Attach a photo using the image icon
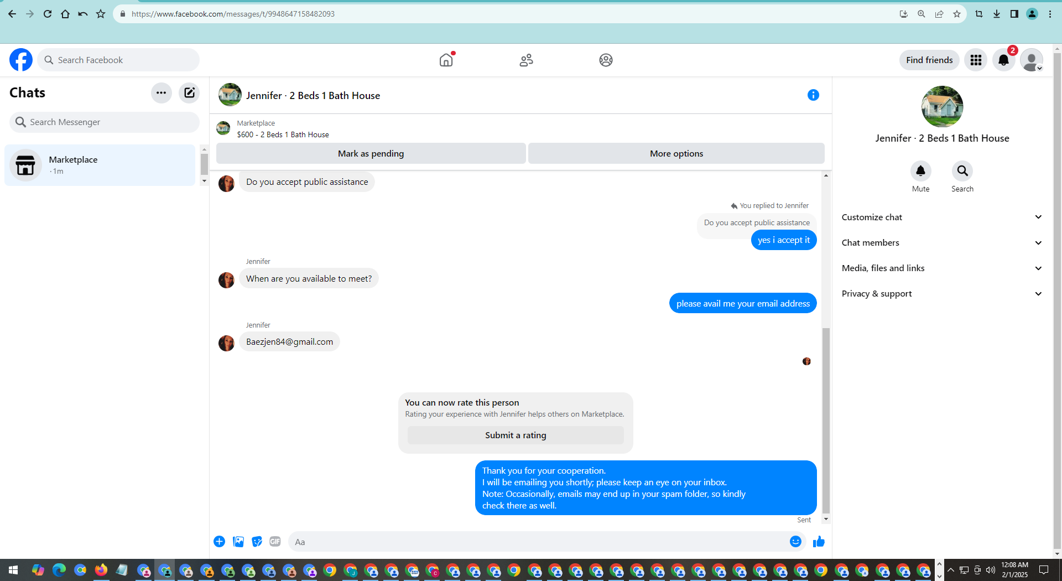The height and width of the screenshot is (581, 1062). coord(238,542)
